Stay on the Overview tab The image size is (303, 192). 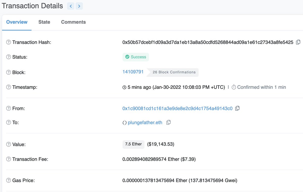tap(17, 22)
